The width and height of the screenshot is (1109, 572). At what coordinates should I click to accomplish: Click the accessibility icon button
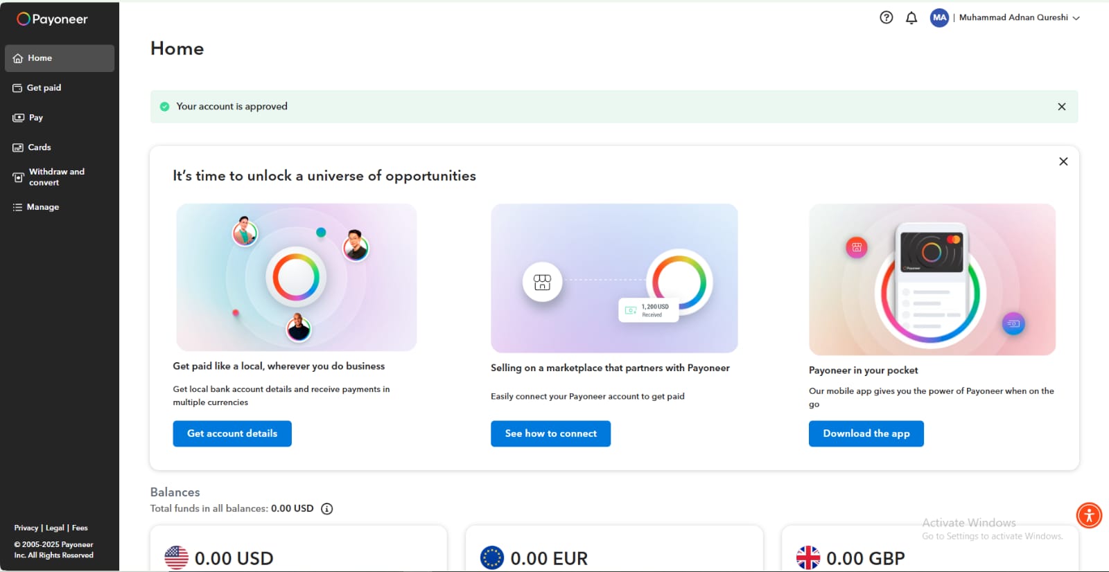point(1089,515)
